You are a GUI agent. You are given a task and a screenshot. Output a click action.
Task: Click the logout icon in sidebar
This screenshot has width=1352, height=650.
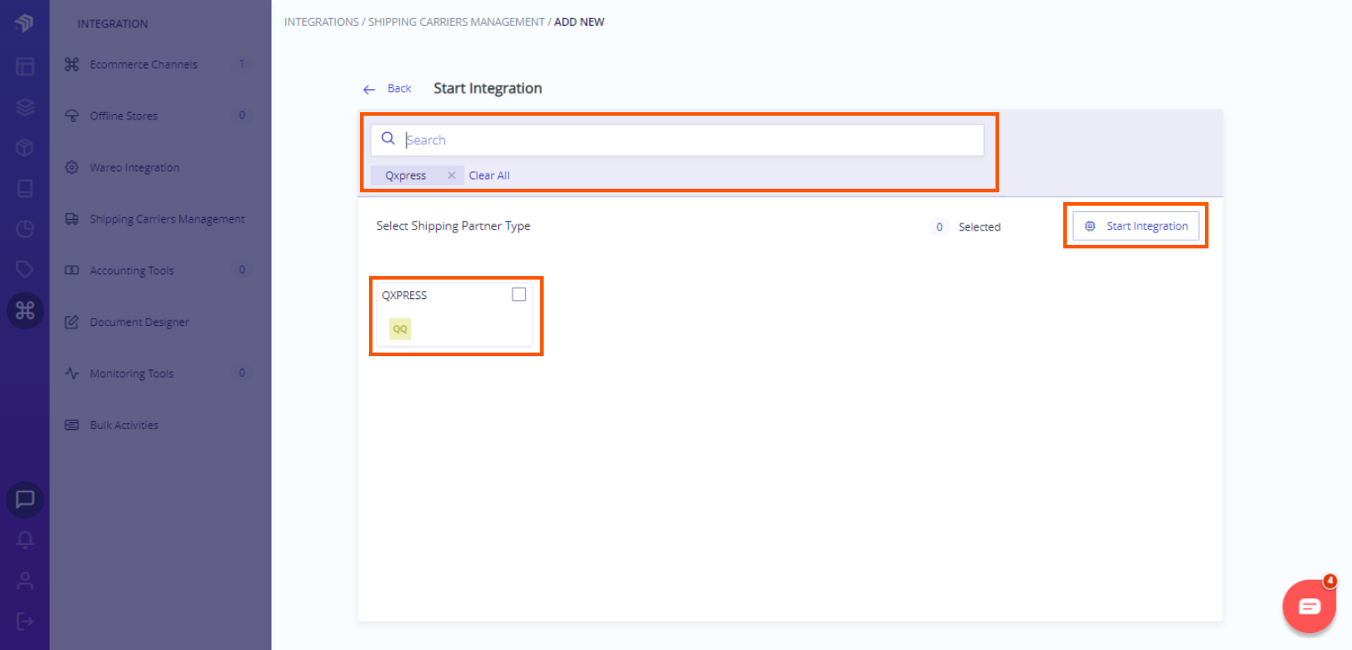25,621
